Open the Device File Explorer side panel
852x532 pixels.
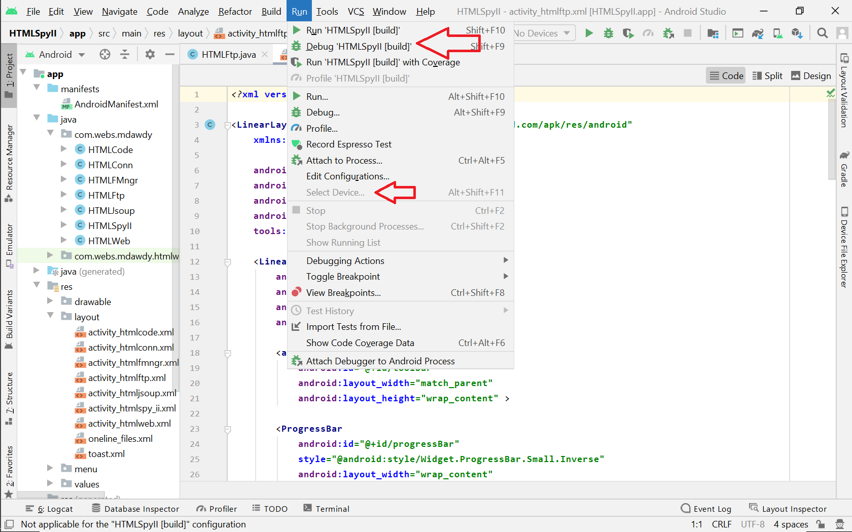point(844,247)
